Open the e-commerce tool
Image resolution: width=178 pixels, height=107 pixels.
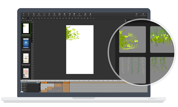[79, 15]
